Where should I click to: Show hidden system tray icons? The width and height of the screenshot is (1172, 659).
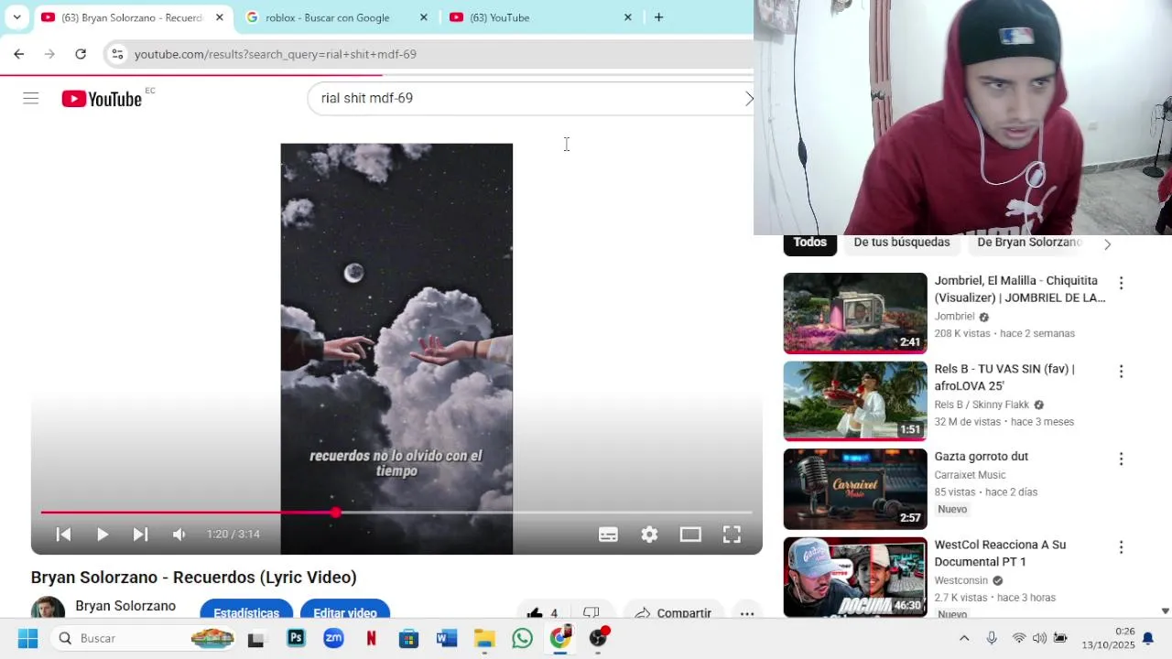(964, 638)
